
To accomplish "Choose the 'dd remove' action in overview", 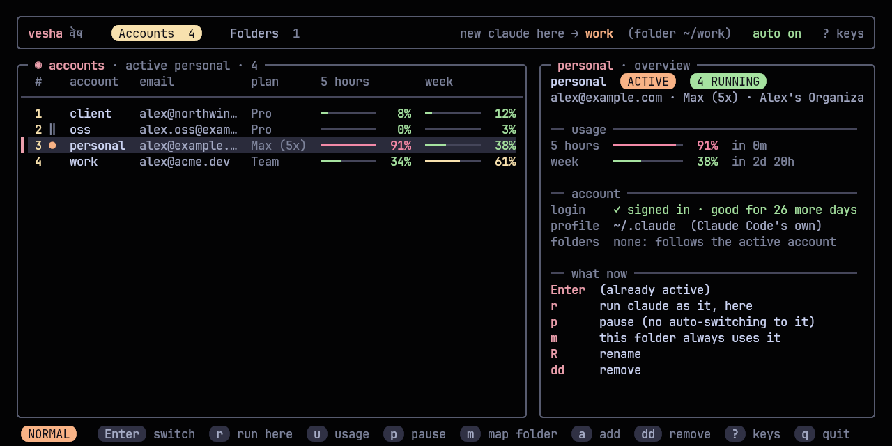I will pyautogui.click(x=596, y=370).
